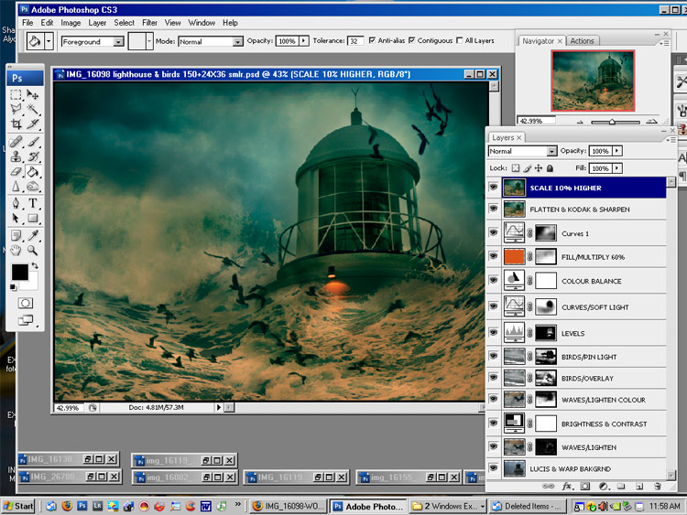The height and width of the screenshot is (515, 687).
Task: Add a layer style with fx icon
Action: tap(567, 486)
